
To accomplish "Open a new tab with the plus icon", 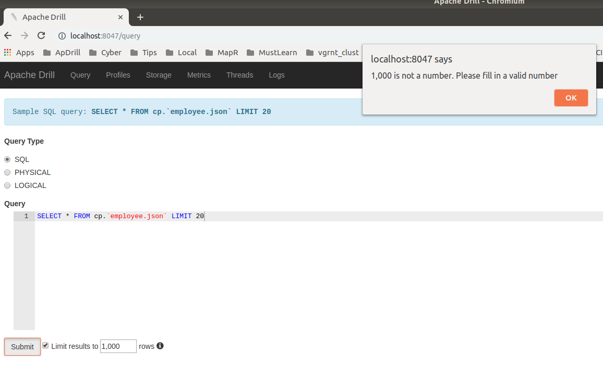I will click(140, 17).
